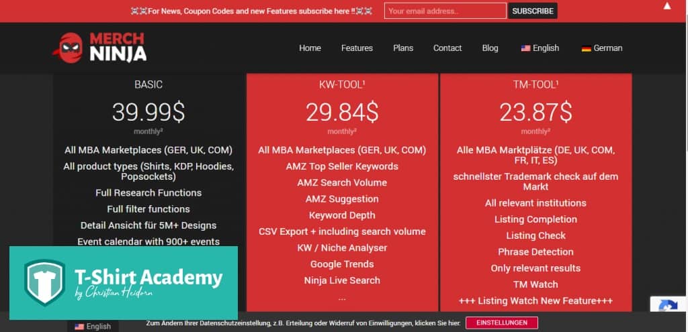The image size is (688, 332).
Task: Select the KW-TOOL plan heading
Action: [342, 85]
